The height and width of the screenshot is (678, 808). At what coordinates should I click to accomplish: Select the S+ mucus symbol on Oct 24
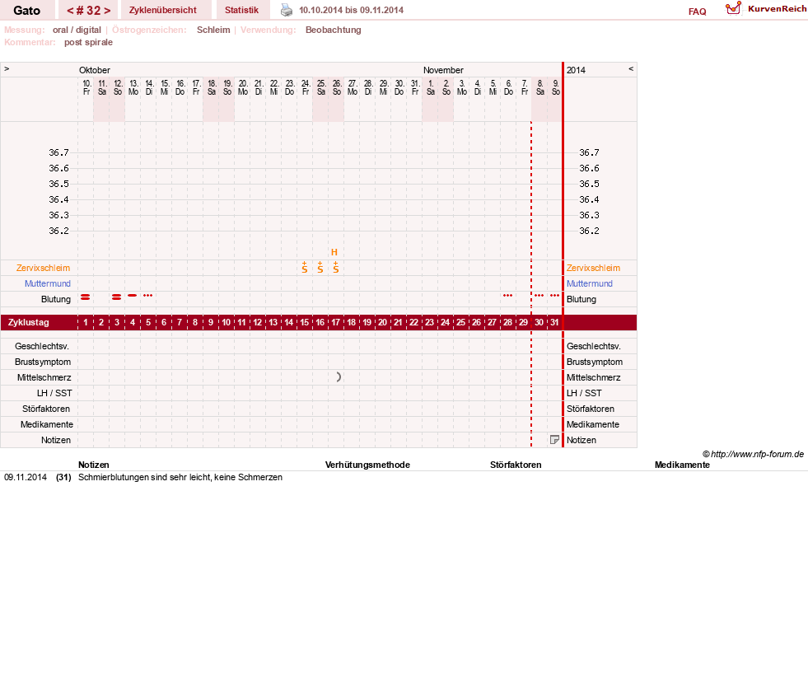[305, 267]
